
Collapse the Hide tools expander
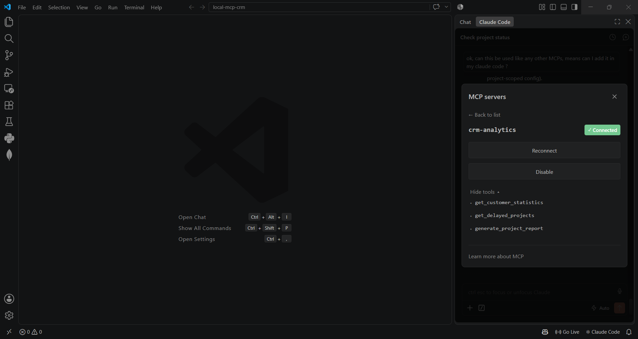[x=485, y=192]
